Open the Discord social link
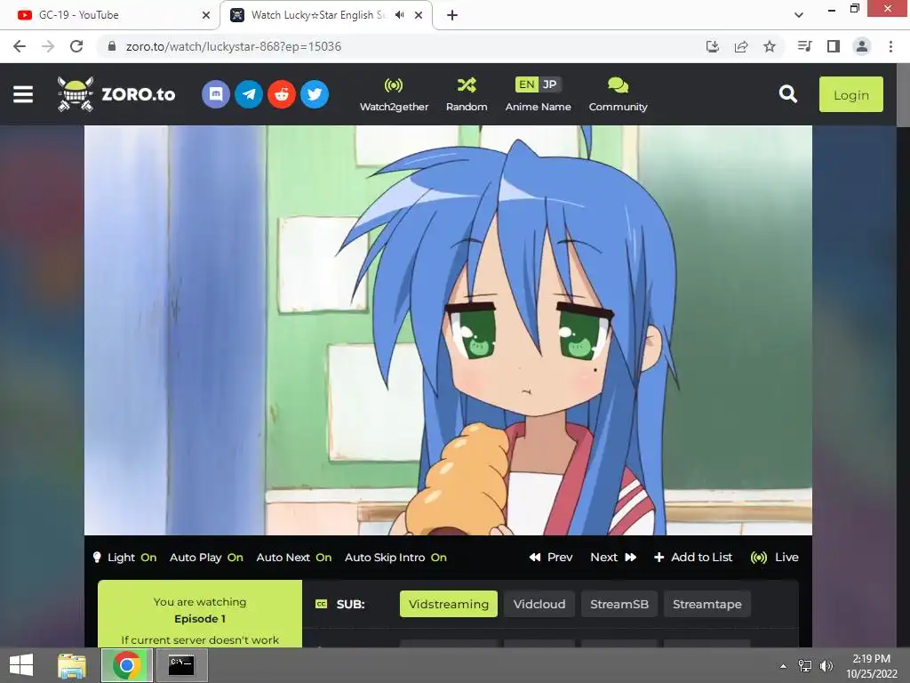Viewport: 910px width, 683px height. point(216,94)
